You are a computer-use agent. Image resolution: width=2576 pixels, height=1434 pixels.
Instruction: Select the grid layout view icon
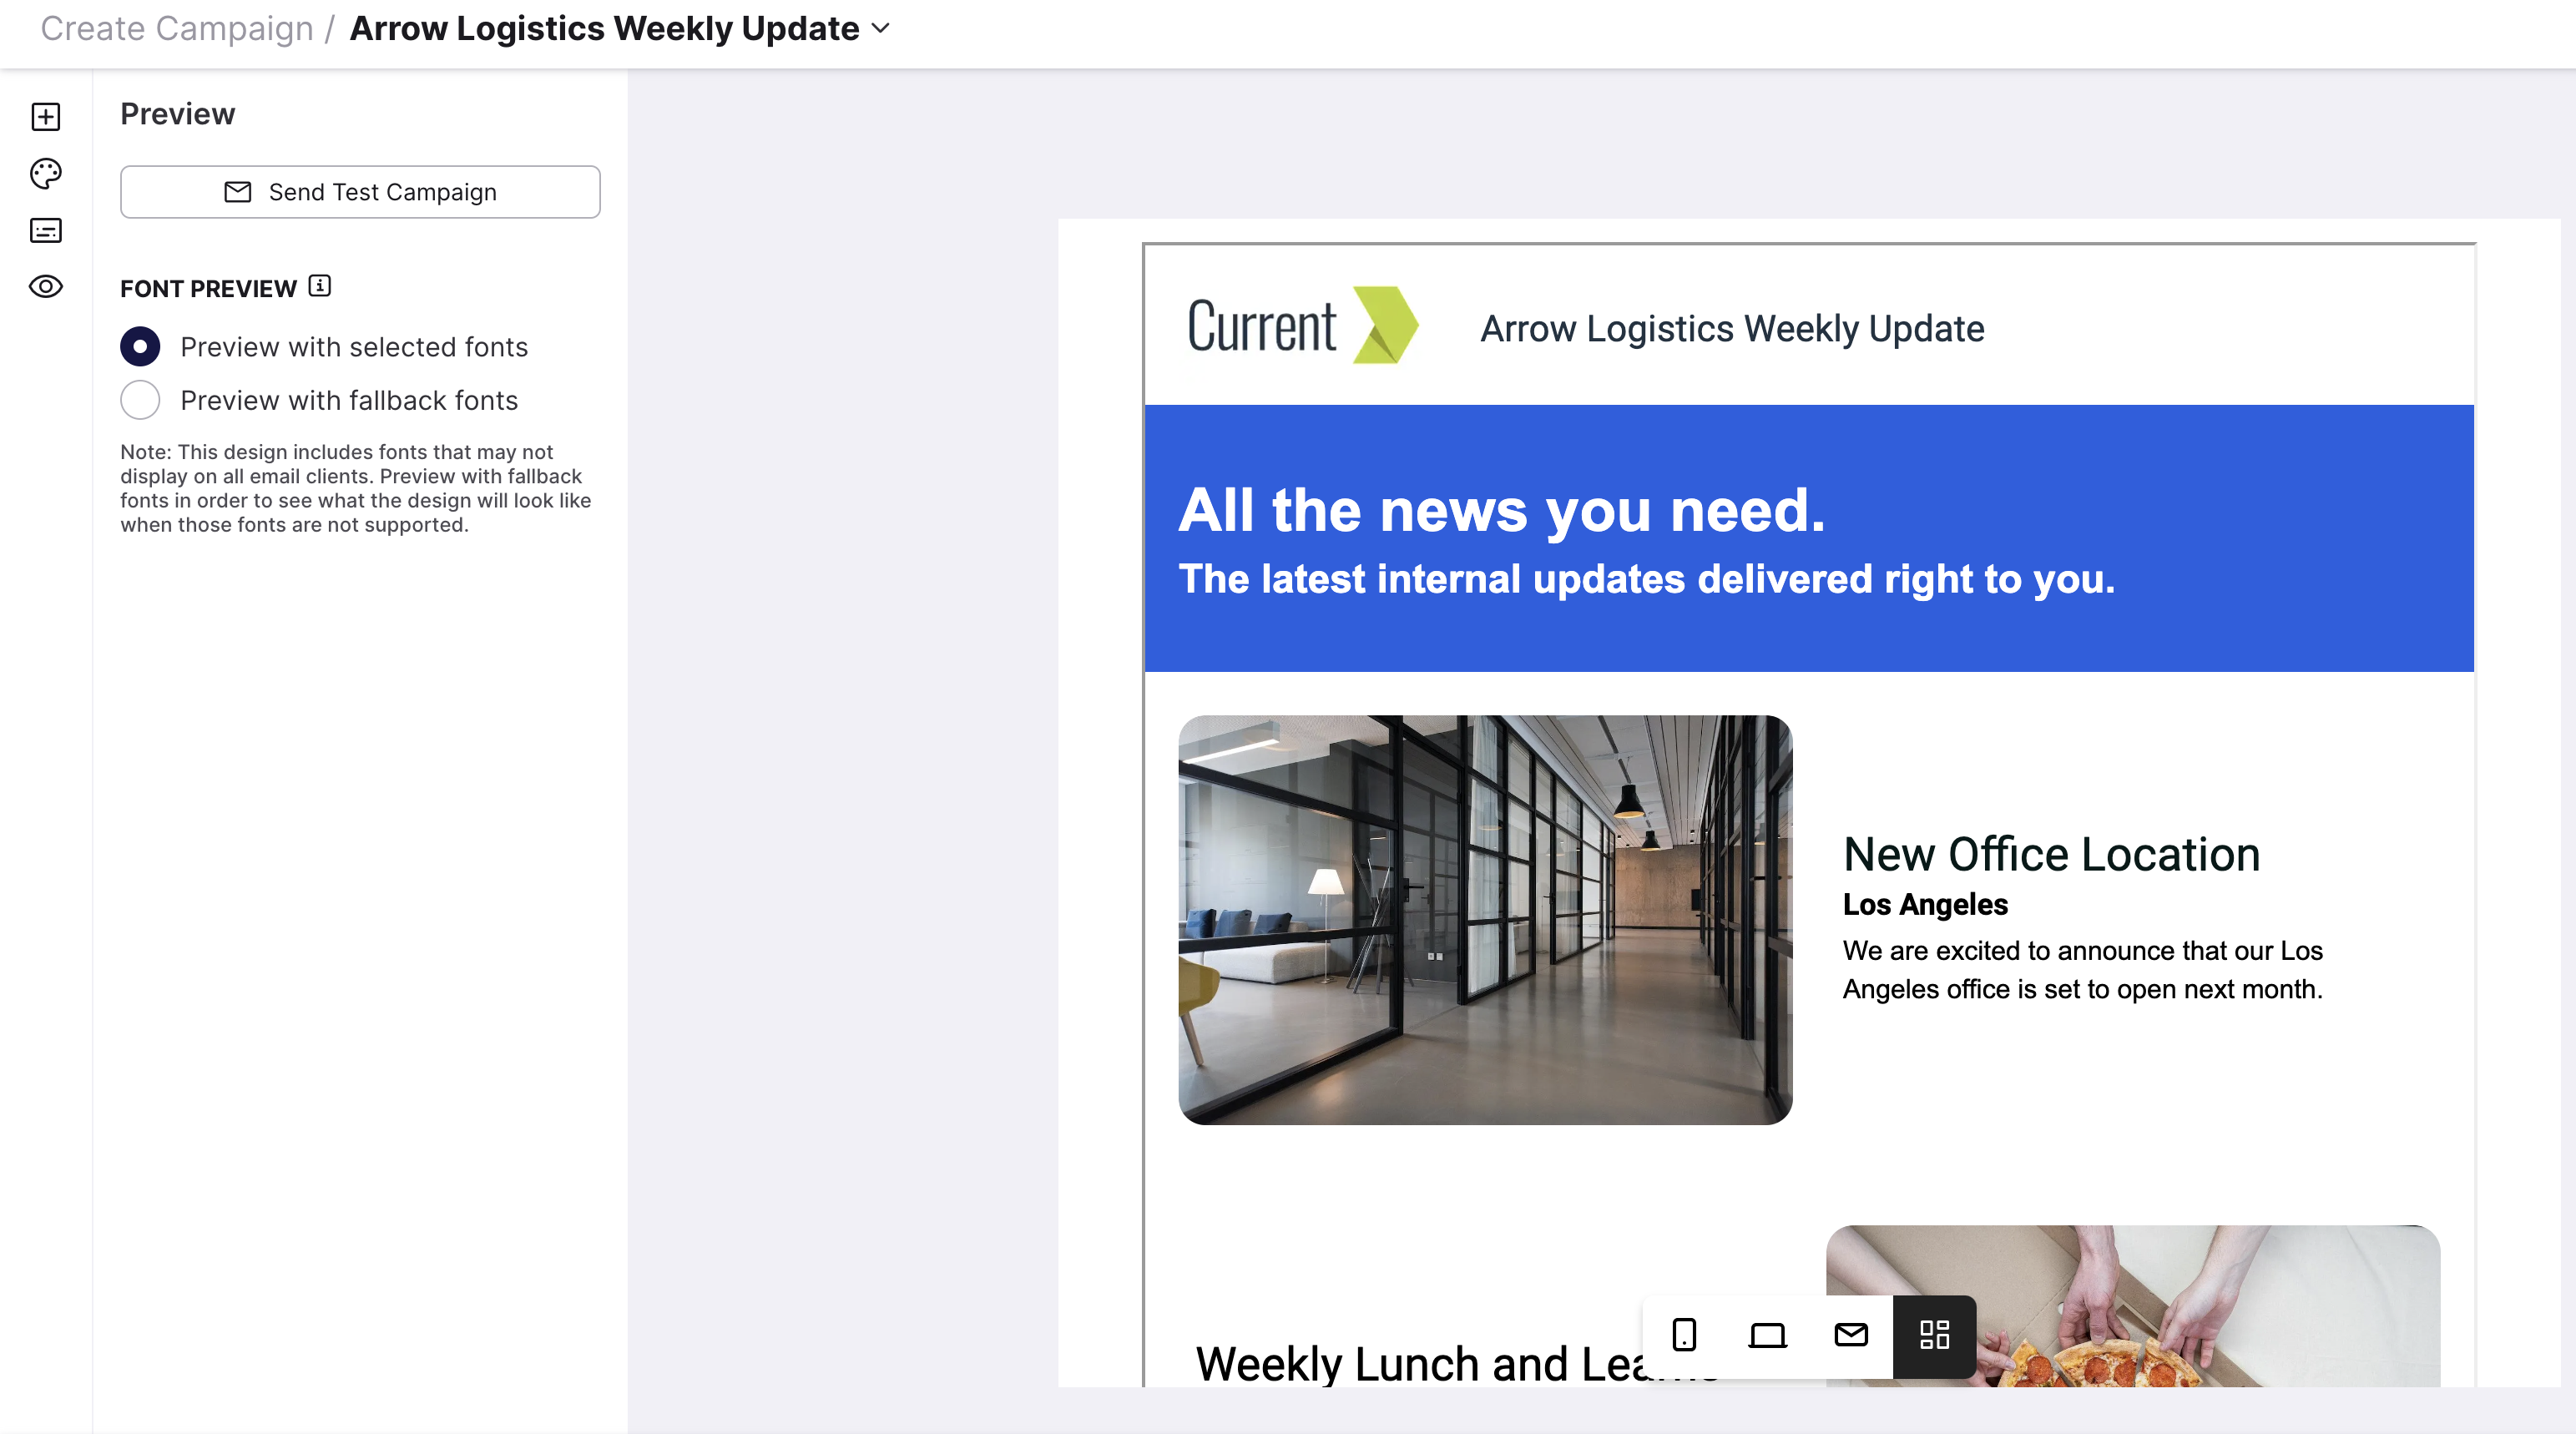pyautogui.click(x=1935, y=1335)
